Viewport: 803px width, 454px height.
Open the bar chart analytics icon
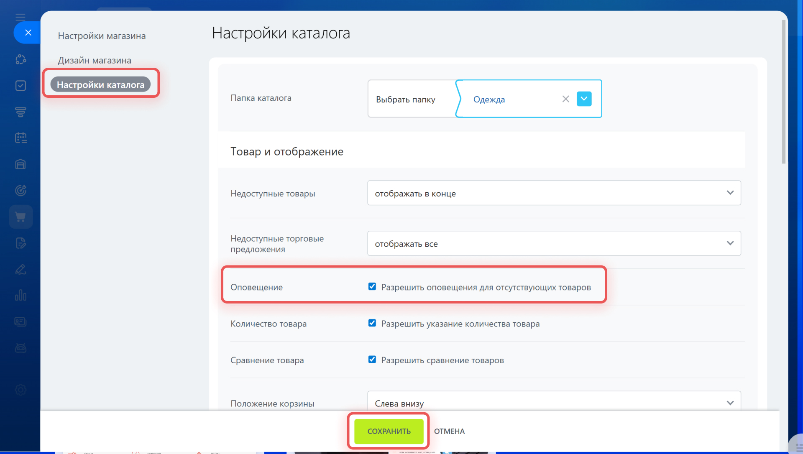coord(20,296)
